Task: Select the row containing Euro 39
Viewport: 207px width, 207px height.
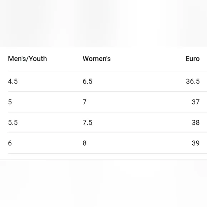Action: [107, 143]
